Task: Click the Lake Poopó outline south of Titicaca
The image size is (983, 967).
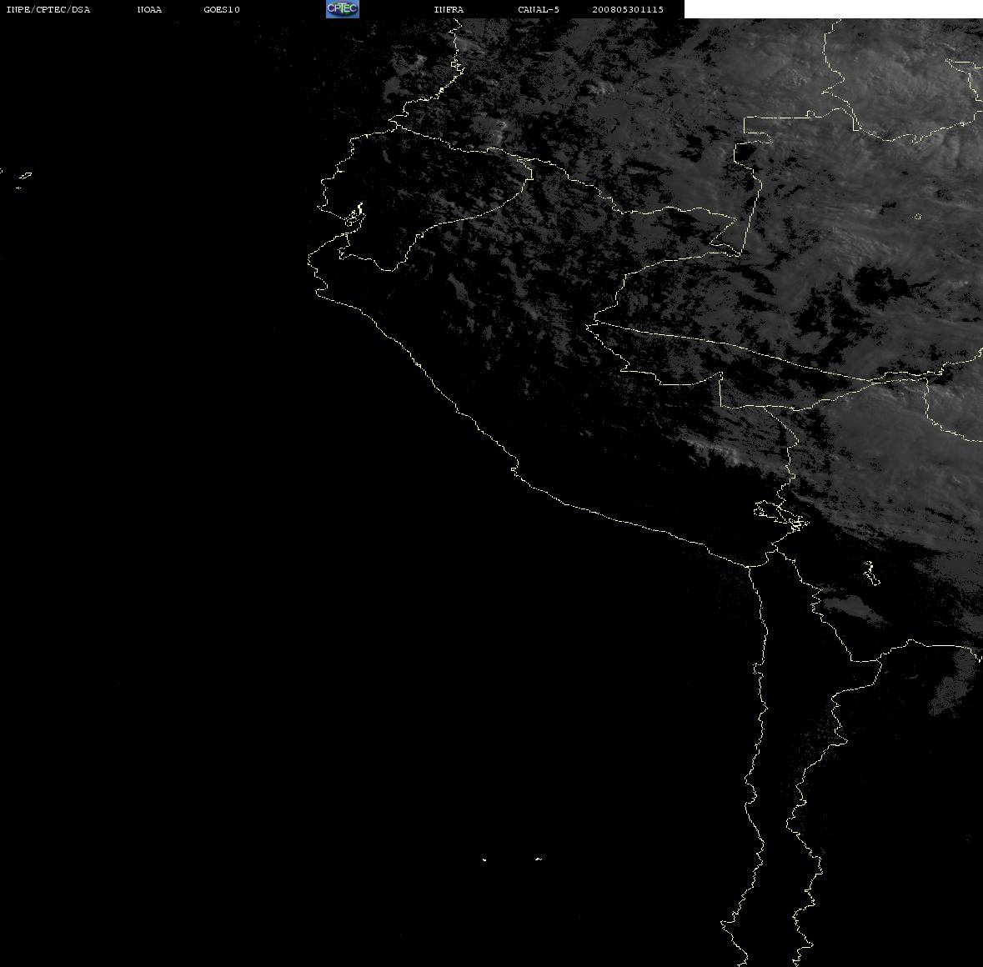Action: click(x=871, y=574)
